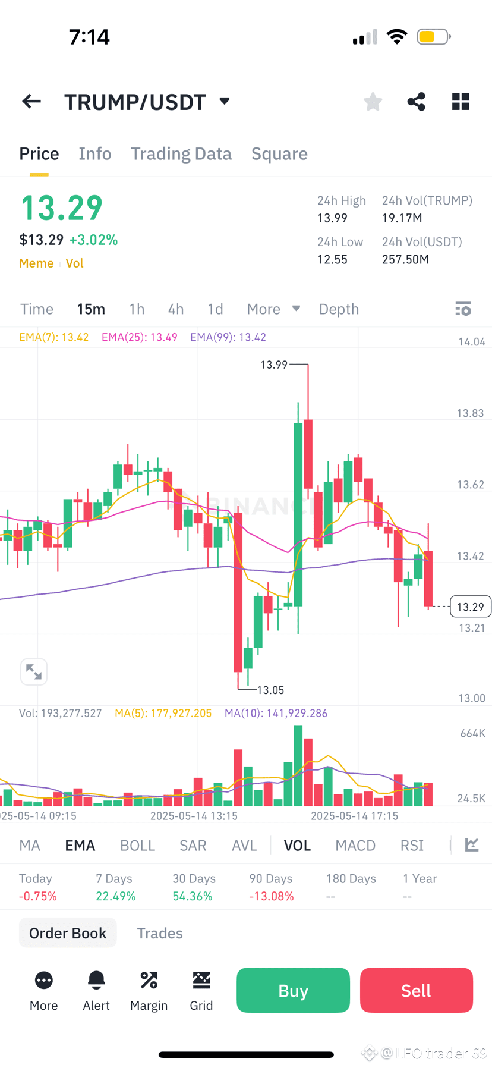This screenshot has width=492, height=1068.
Task: Open the Trades tab beside Order Book
Action: (x=160, y=932)
